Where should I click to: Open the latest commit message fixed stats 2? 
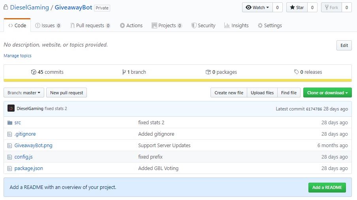[x=56, y=108]
